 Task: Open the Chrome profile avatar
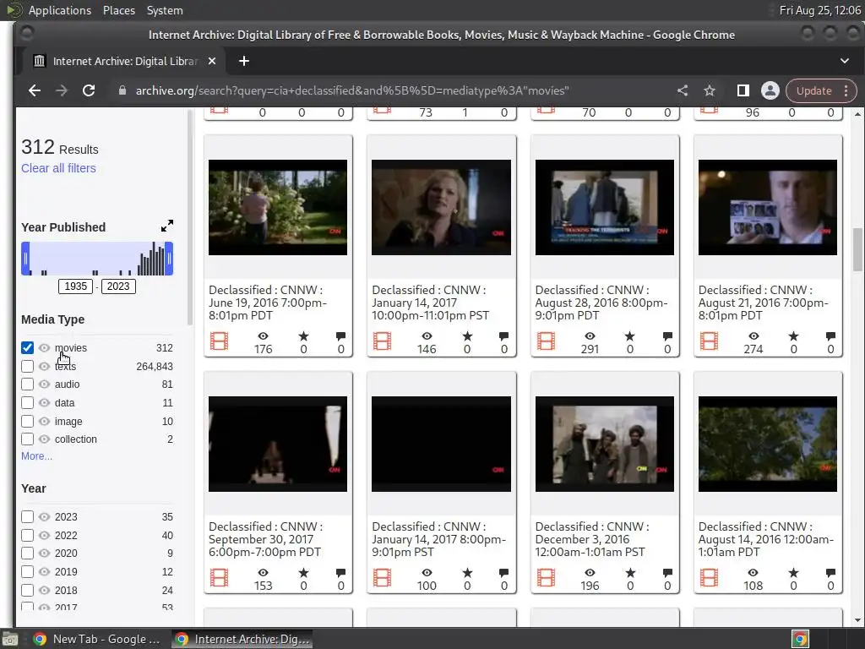770,90
